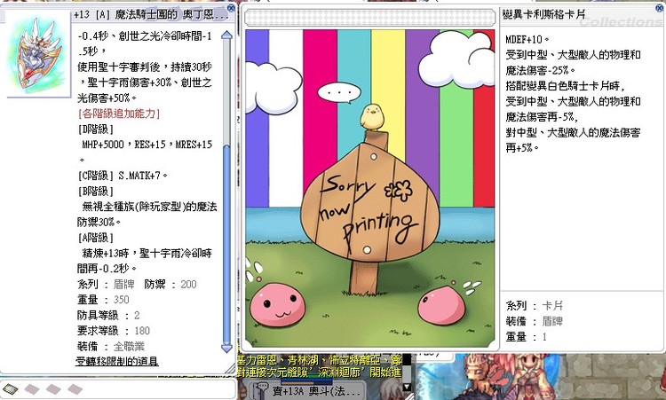Image resolution: width=666 pixels, height=400 pixels.
Task: Click the red heading [各階級追加能力]
Action: 118,114
